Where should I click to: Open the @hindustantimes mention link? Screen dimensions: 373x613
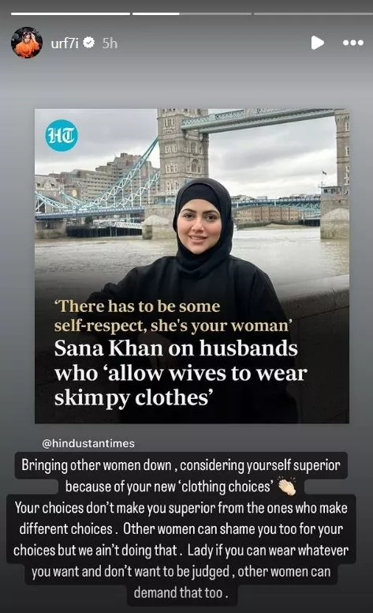click(x=88, y=443)
